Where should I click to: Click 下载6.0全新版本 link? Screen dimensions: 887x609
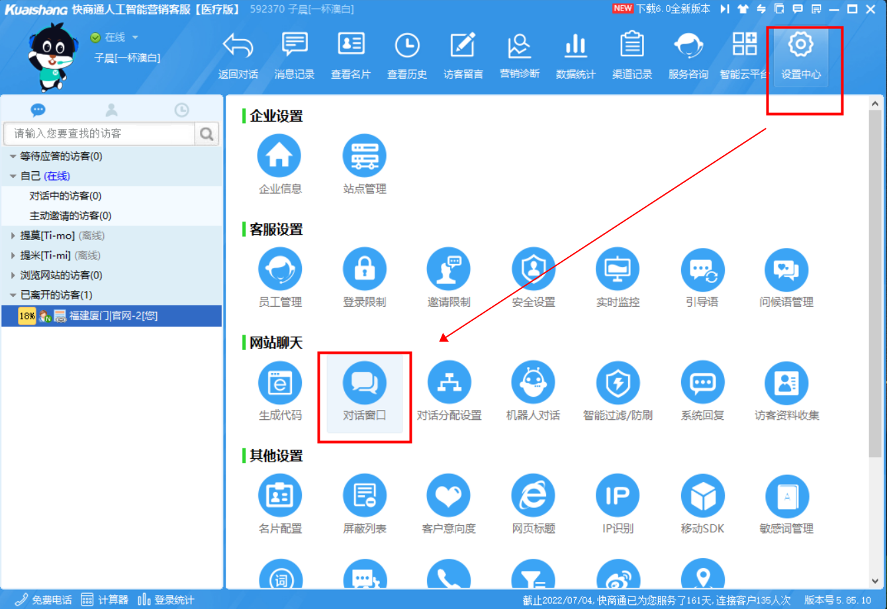pyautogui.click(x=673, y=9)
